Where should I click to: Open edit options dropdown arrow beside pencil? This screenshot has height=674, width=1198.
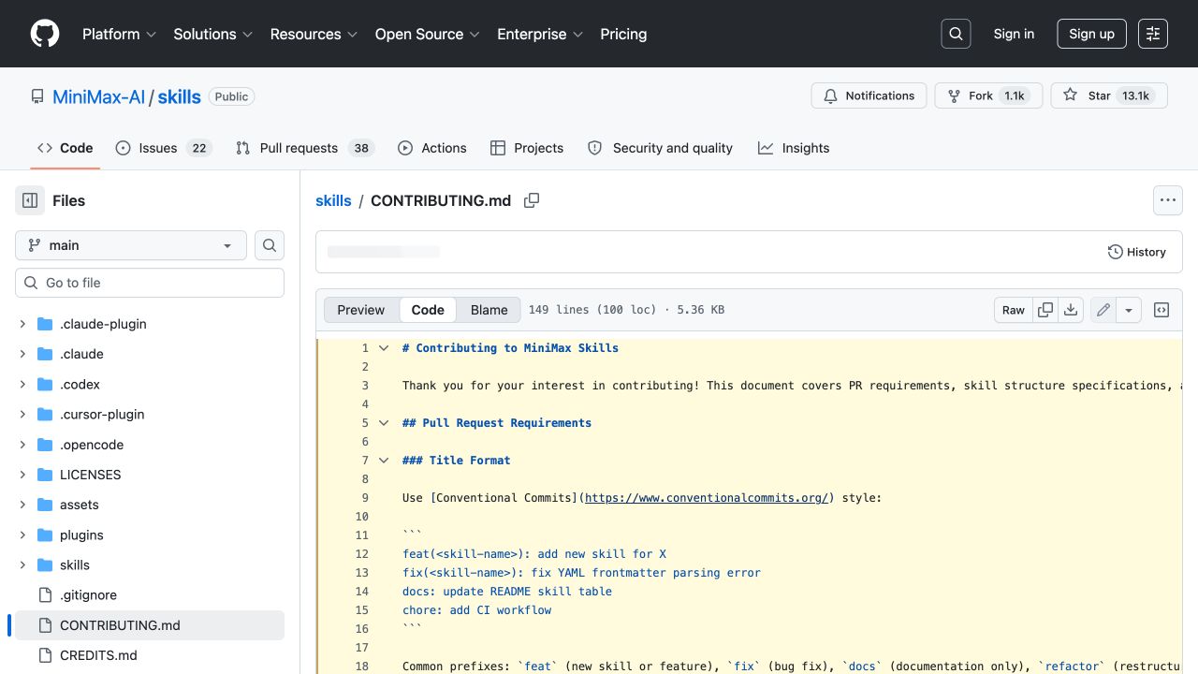1129,310
